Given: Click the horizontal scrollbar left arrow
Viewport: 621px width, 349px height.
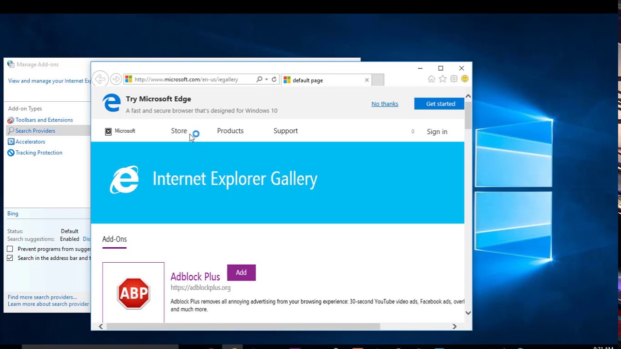Looking at the screenshot, I should click(x=100, y=327).
